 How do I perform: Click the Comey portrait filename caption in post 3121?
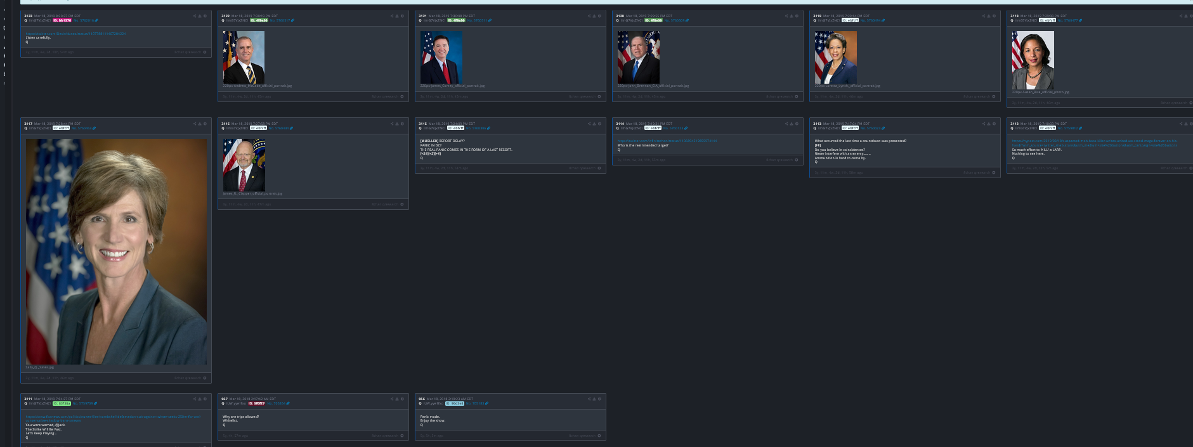click(452, 86)
